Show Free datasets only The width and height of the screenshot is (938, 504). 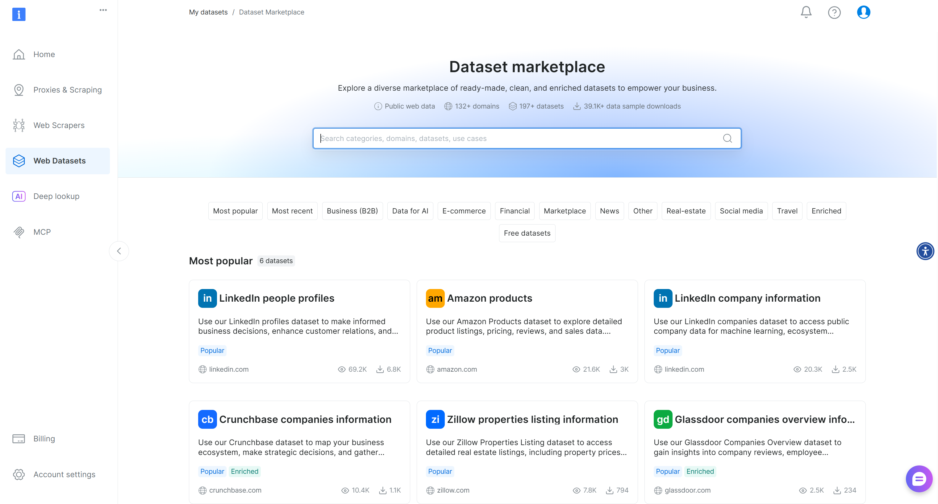coord(527,233)
